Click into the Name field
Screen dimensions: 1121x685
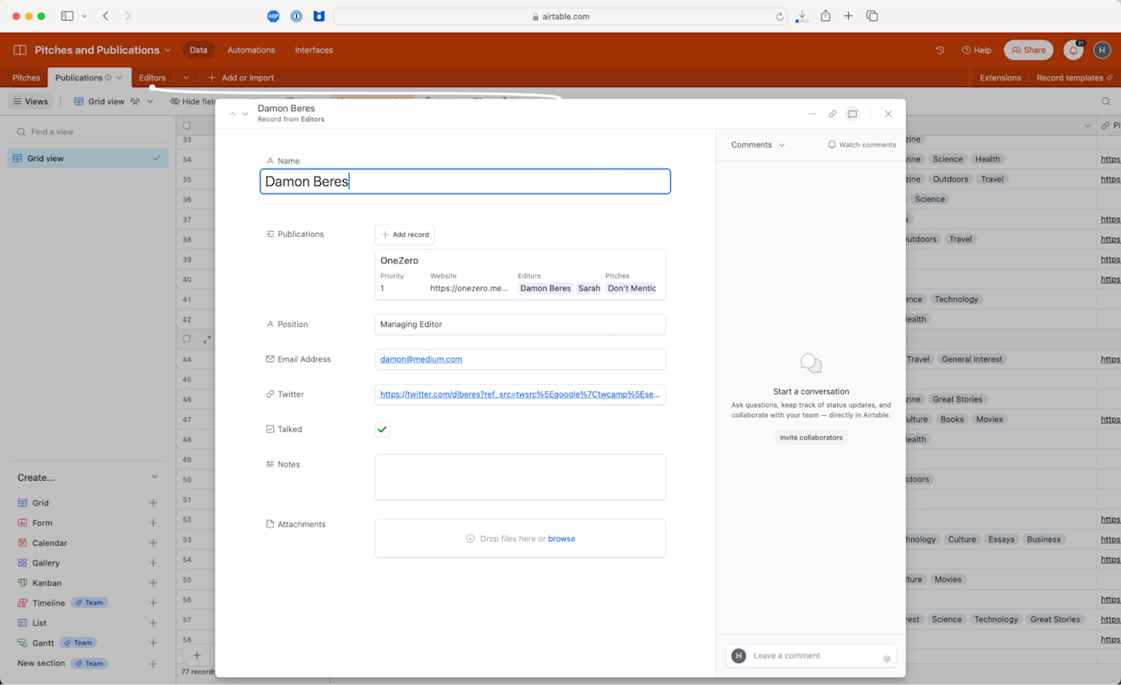click(465, 182)
